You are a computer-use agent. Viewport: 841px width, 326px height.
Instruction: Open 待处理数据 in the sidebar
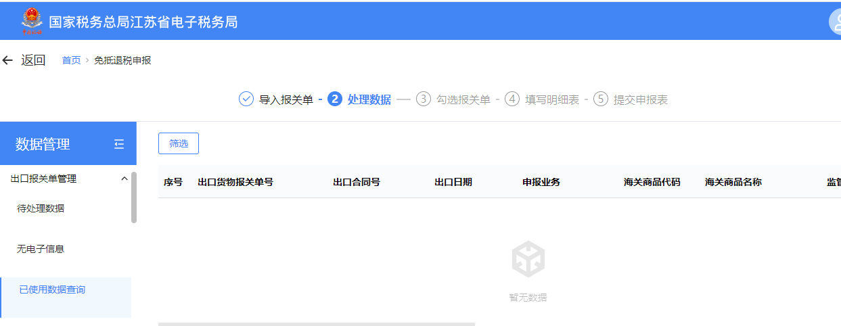click(x=41, y=208)
